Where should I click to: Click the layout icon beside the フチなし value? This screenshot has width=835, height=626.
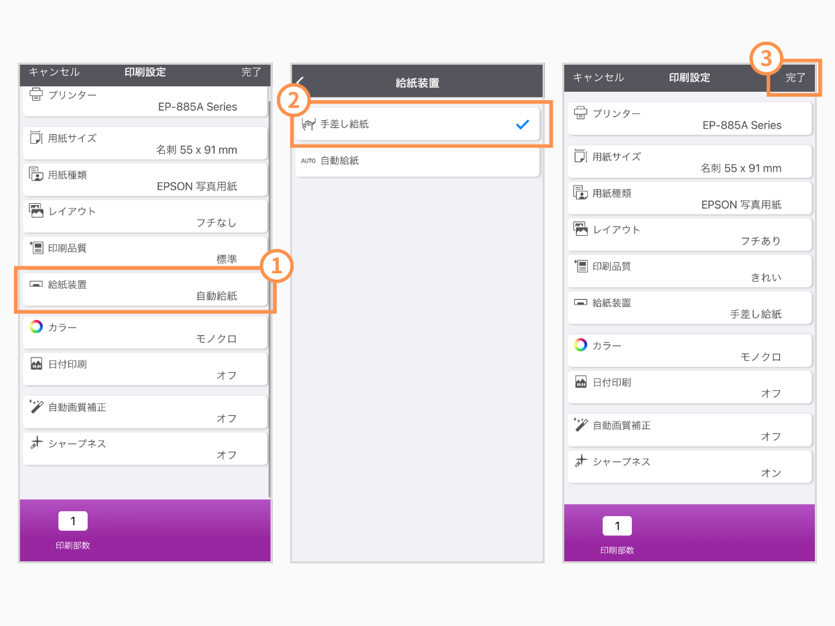pyautogui.click(x=36, y=210)
